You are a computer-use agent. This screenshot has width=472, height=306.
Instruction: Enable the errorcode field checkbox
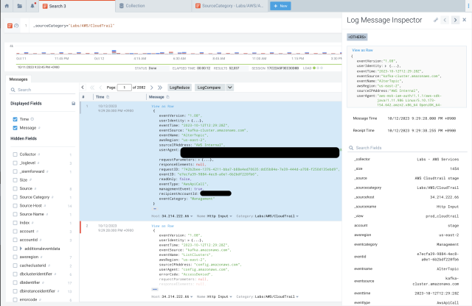point(15,299)
